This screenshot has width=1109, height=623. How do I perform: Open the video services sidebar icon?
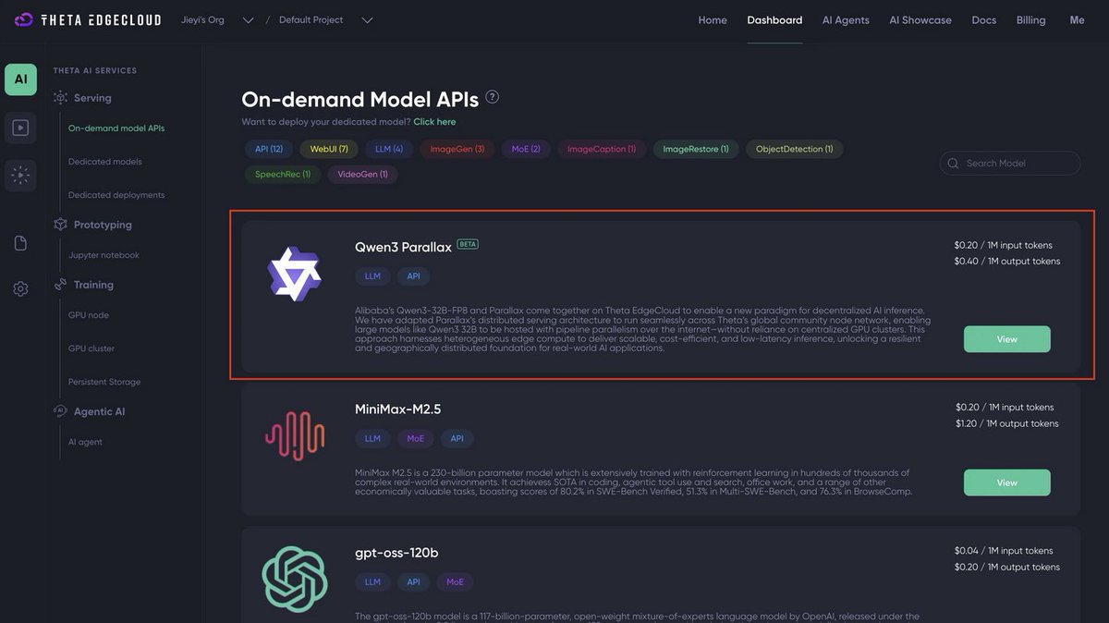point(20,128)
